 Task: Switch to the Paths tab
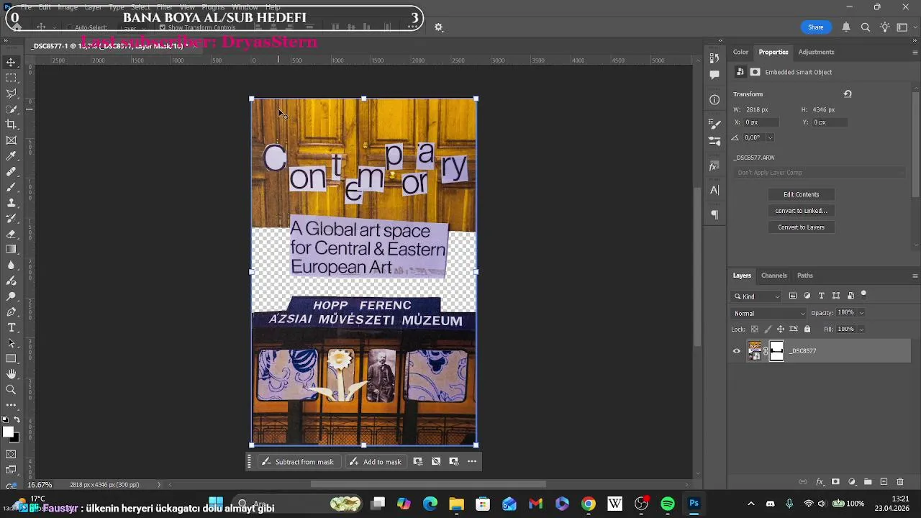[805, 276]
